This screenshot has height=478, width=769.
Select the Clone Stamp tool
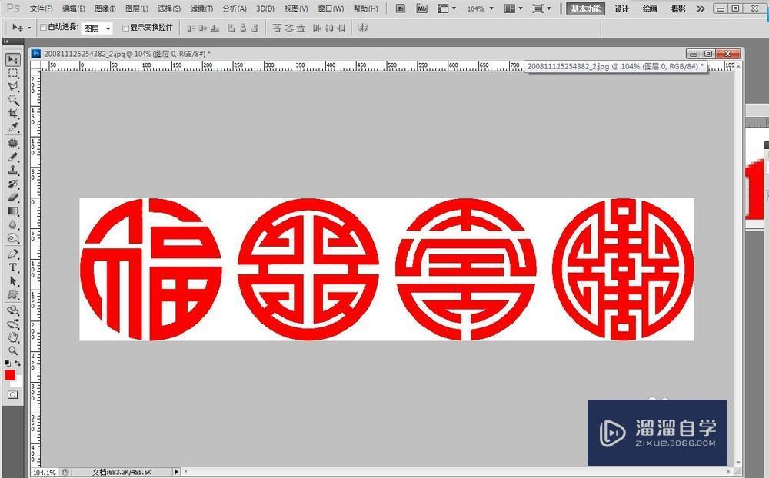pyautogui.click(x=13, y=171)
